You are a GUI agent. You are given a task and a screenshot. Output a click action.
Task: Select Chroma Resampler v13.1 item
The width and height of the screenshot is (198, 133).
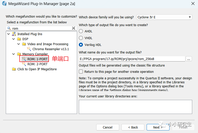[51, 49]
